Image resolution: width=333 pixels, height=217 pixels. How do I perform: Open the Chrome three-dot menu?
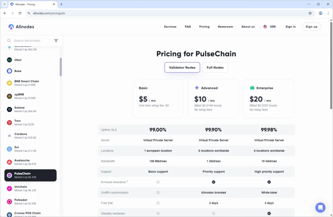pos(328,13)
